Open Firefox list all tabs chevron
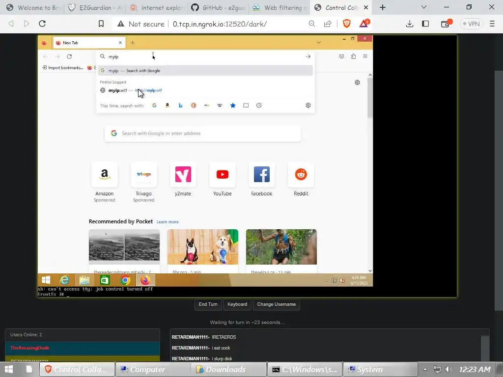503x377 pixels. 318,42
